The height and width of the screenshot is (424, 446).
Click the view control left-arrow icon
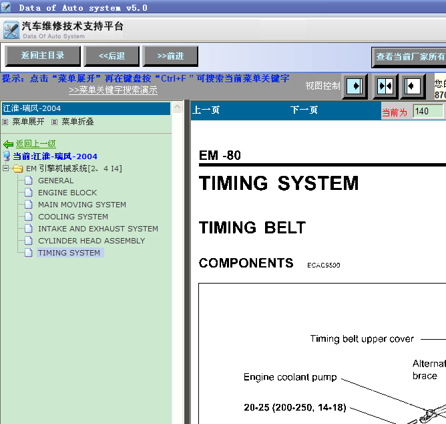point(413,86)
